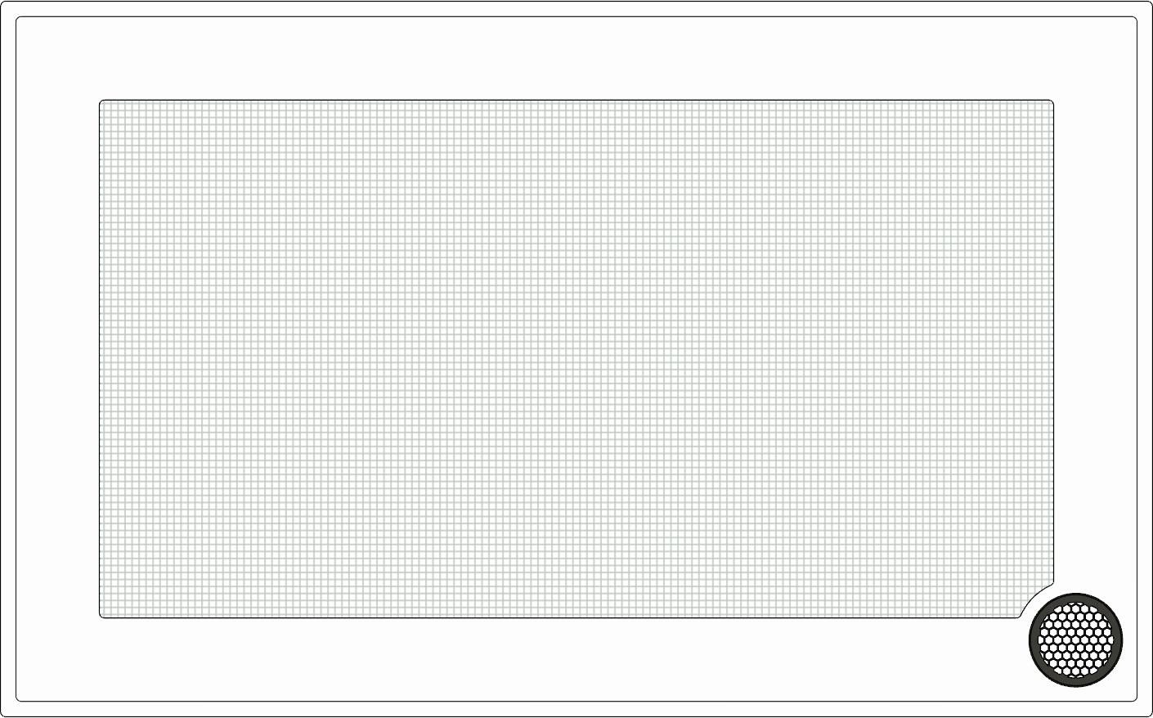Click the bottom-left corner of the grid panel
The width and height of the screenshot is (1153, 718).
[101, 616]
